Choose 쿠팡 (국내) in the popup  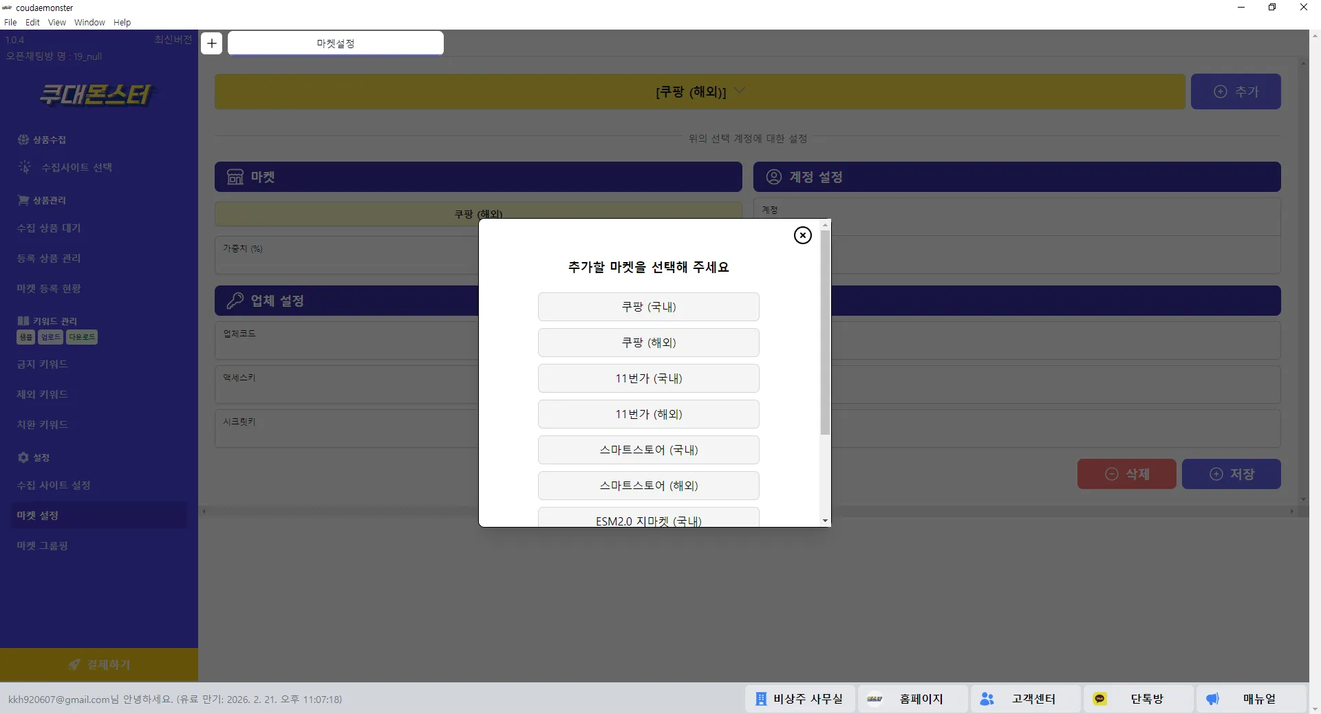(649, 307)
